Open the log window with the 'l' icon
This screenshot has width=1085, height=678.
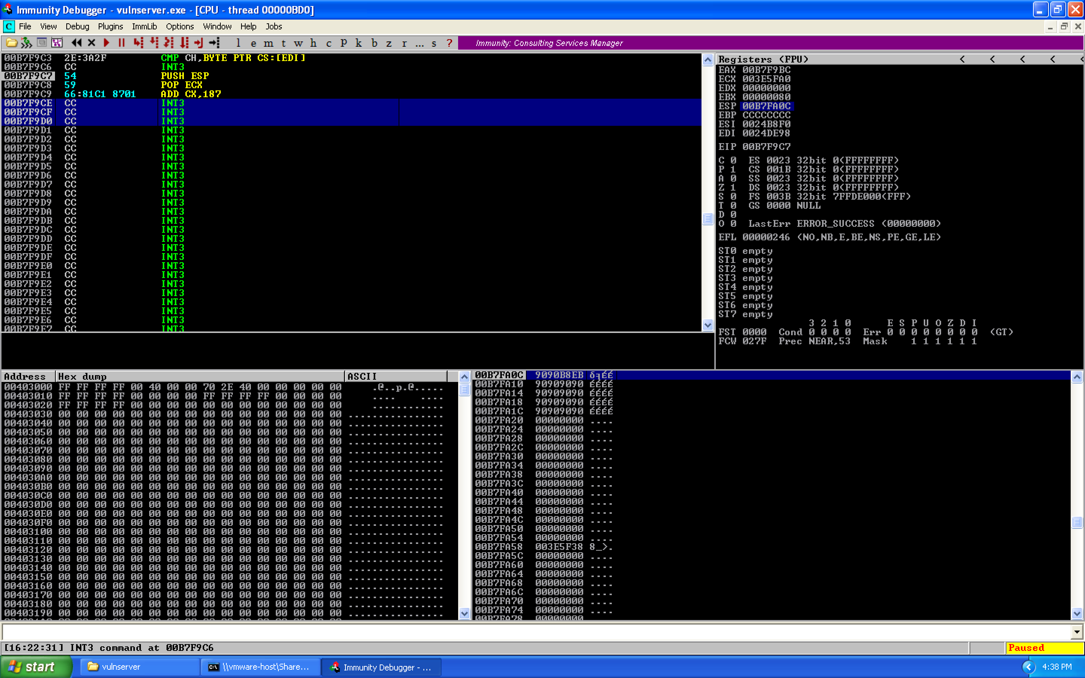click(238, 43)
